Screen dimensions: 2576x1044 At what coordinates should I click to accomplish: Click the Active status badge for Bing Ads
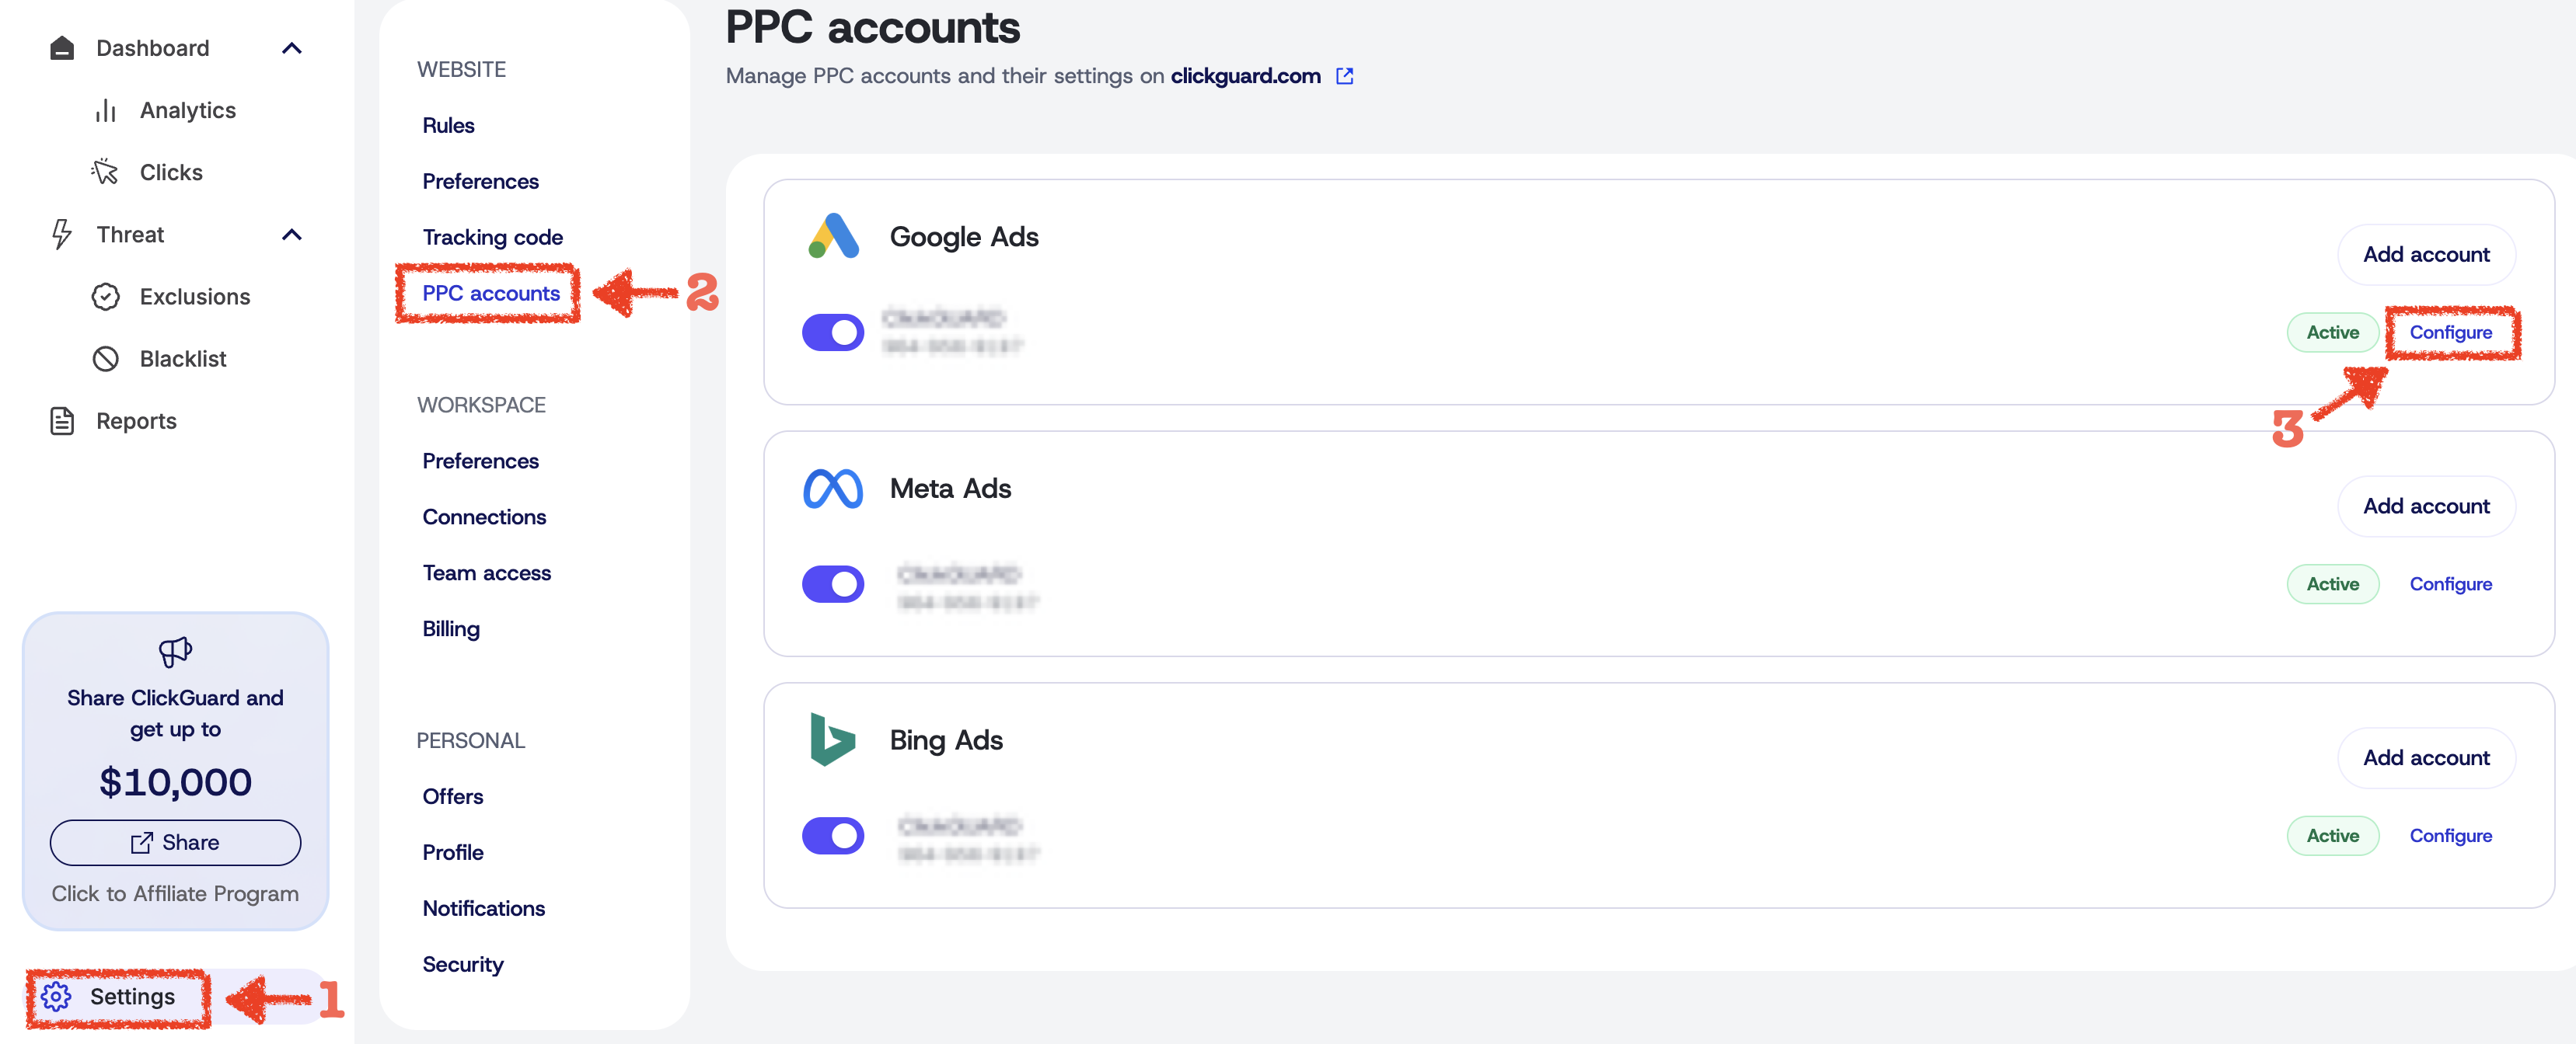click(x=2332, y=836)
